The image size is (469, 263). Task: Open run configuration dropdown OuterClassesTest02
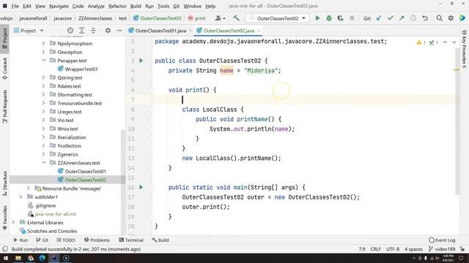pos(277,18)
